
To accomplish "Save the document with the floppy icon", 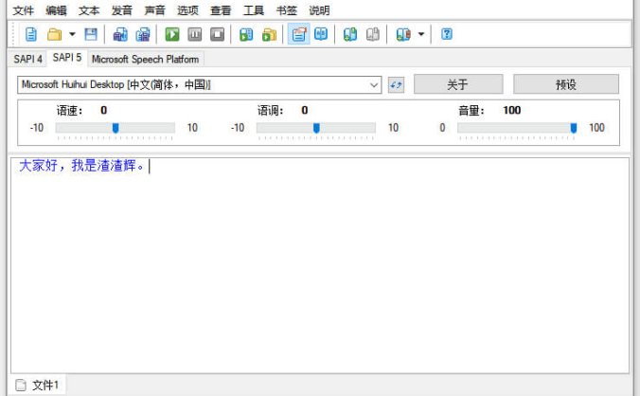I will [91, 34].
